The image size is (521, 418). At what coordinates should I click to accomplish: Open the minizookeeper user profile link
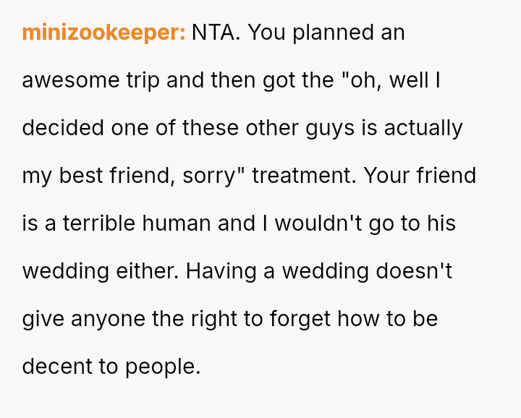click(103, 33)
